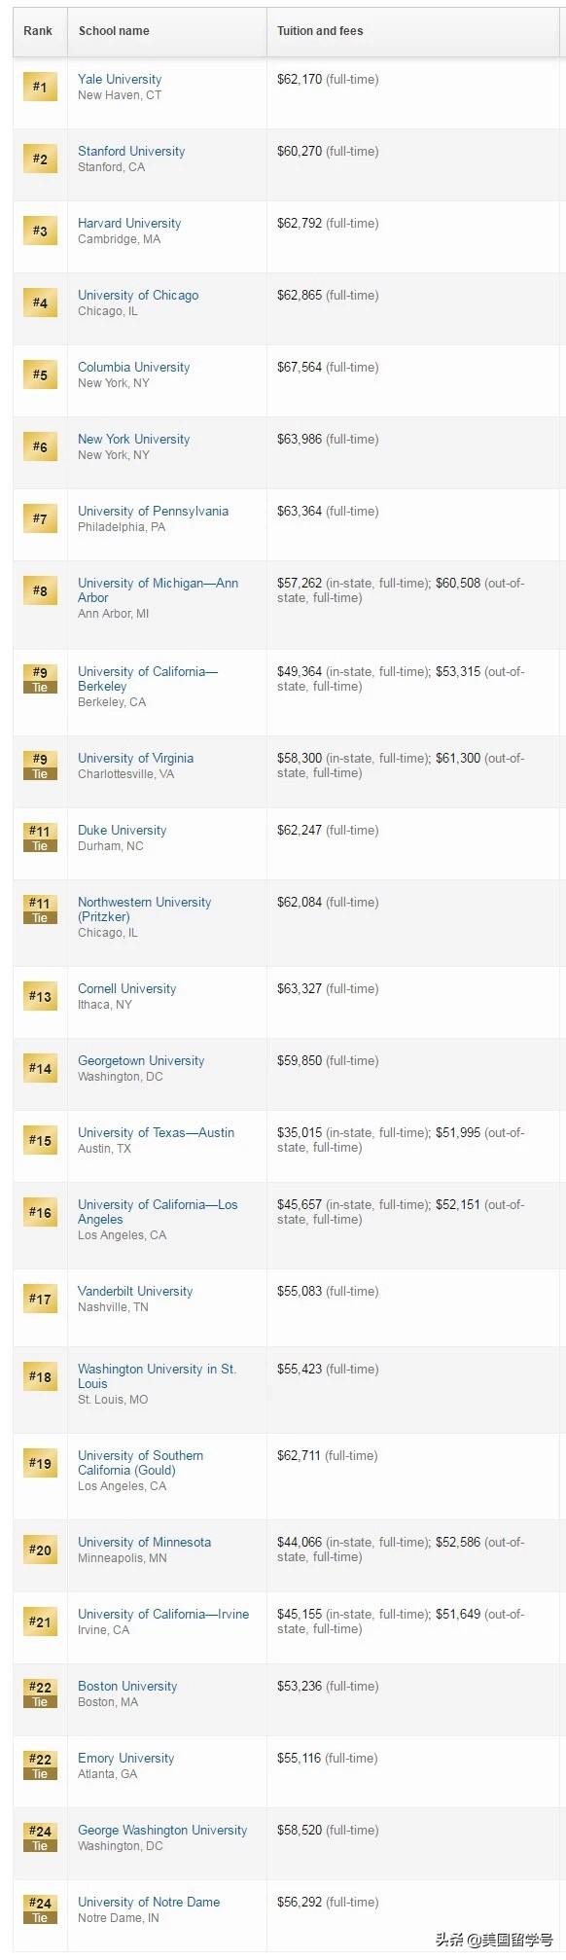This screenshot has height=1960, width=566.
Task: Click the #8 rank badge
Action: coord(40,590)
